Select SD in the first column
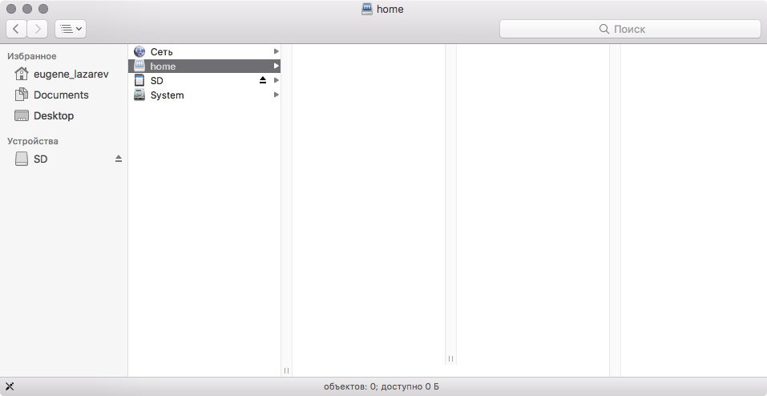Viewport: 767px width, 396px height. coord(204,80)
